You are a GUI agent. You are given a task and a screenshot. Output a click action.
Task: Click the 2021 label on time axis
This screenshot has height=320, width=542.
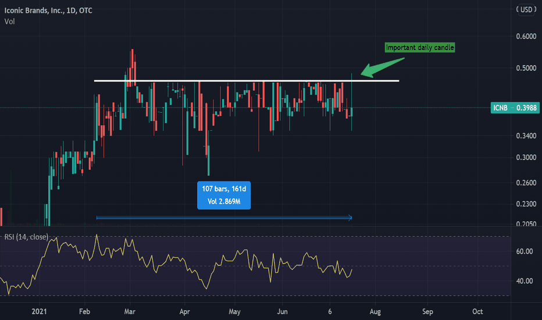[39, 312]
